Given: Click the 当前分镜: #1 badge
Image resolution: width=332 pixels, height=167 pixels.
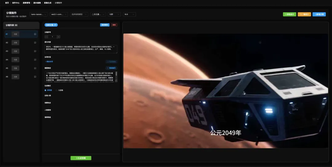Looking at the screenshot, I should coord(51,25).
